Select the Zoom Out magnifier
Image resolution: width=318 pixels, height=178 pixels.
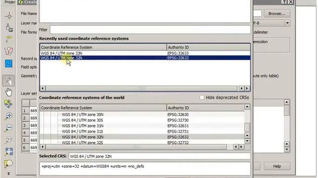pyautogui.click(x=8, y=128)
